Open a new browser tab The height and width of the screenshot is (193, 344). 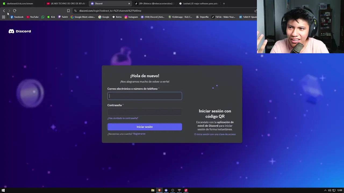[x=224, y=3]
